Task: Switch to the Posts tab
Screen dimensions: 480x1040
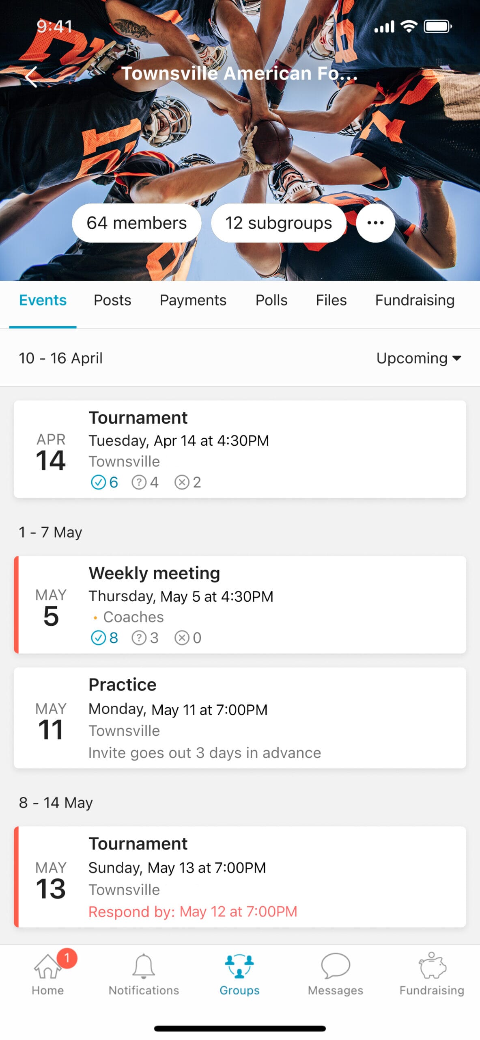Action: [x=112, y=300]
